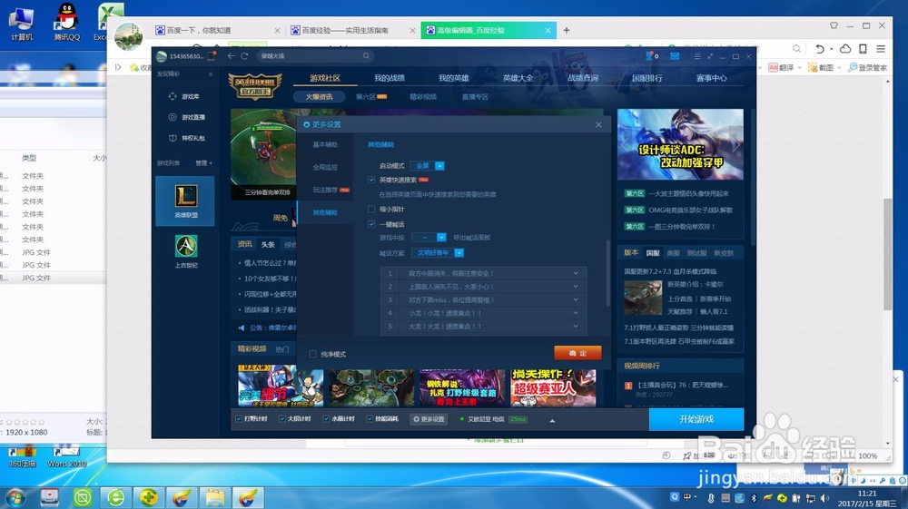Open the 英雄大全 top tab
Image resolution: width=908 pixels, height=509 pixels.
(518, 78)
